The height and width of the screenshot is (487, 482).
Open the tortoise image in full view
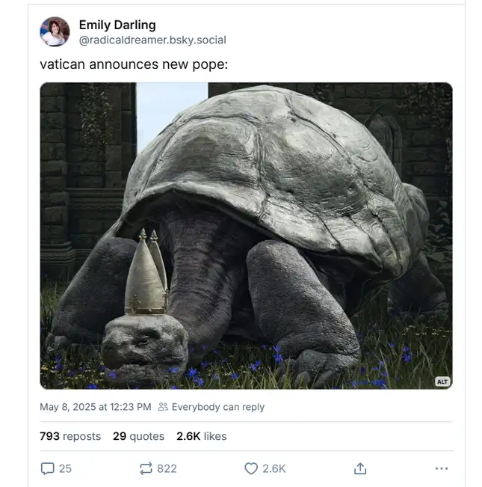tap(246, 236)
